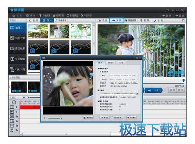Select the bicycle and tree photo thumbnail
The image size is (195, 144).
[x=38, y=31]
